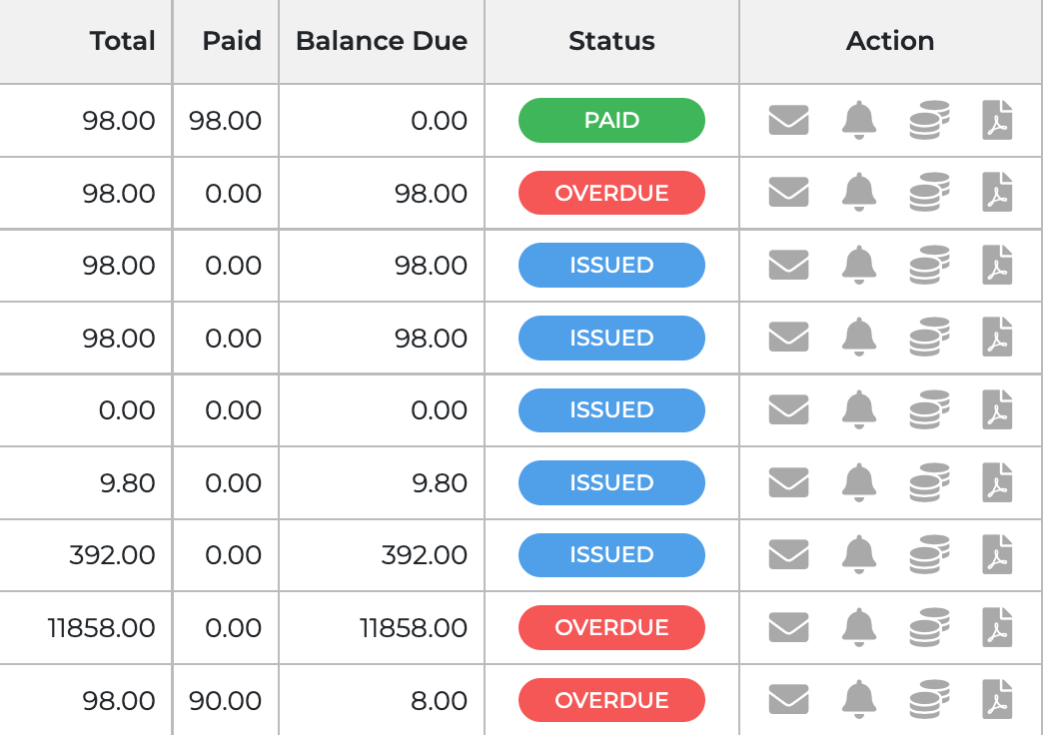Screen dimensions: 1043x735
Task: Click OVERDUE badge on the 11858.00 invoice
Action: click(611, 628)
